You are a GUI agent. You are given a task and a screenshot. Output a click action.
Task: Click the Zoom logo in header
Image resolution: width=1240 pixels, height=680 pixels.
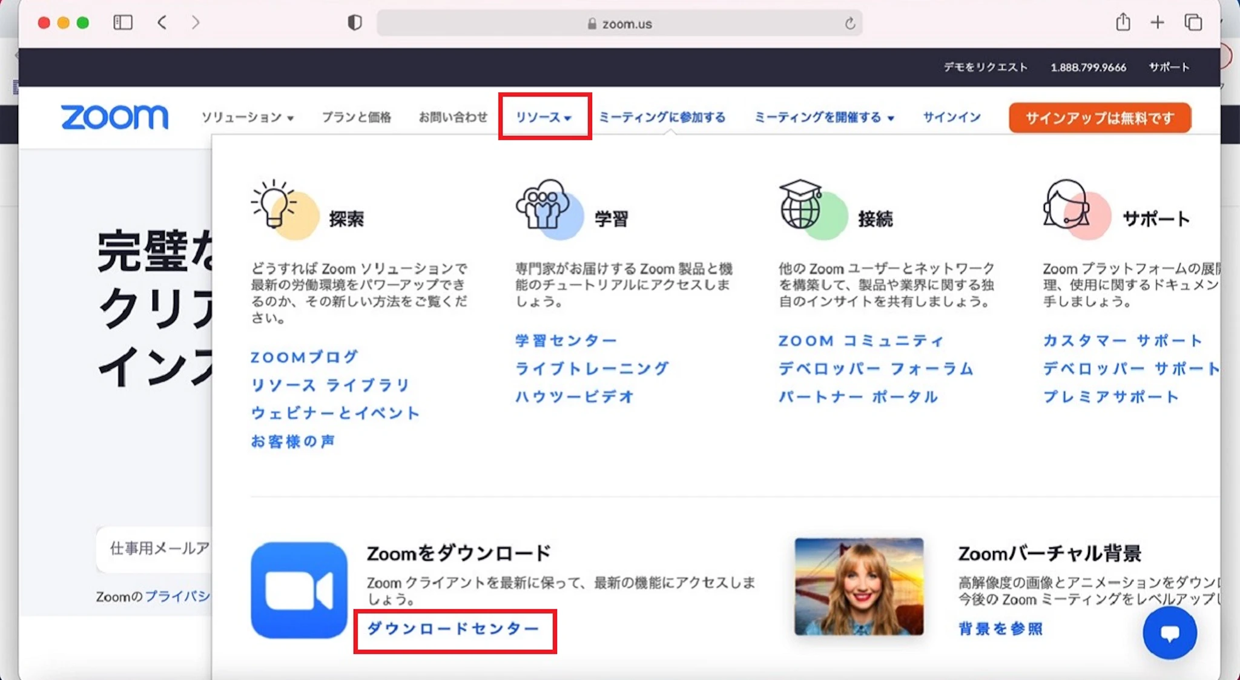[114, 117]
